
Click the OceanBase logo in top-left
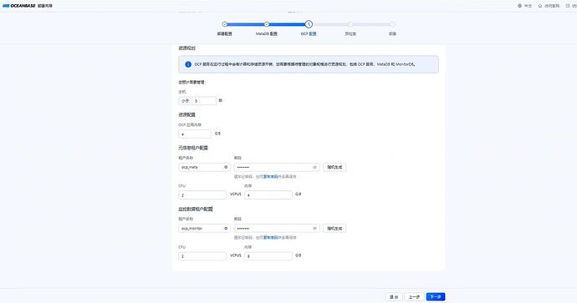click(19, 6)
